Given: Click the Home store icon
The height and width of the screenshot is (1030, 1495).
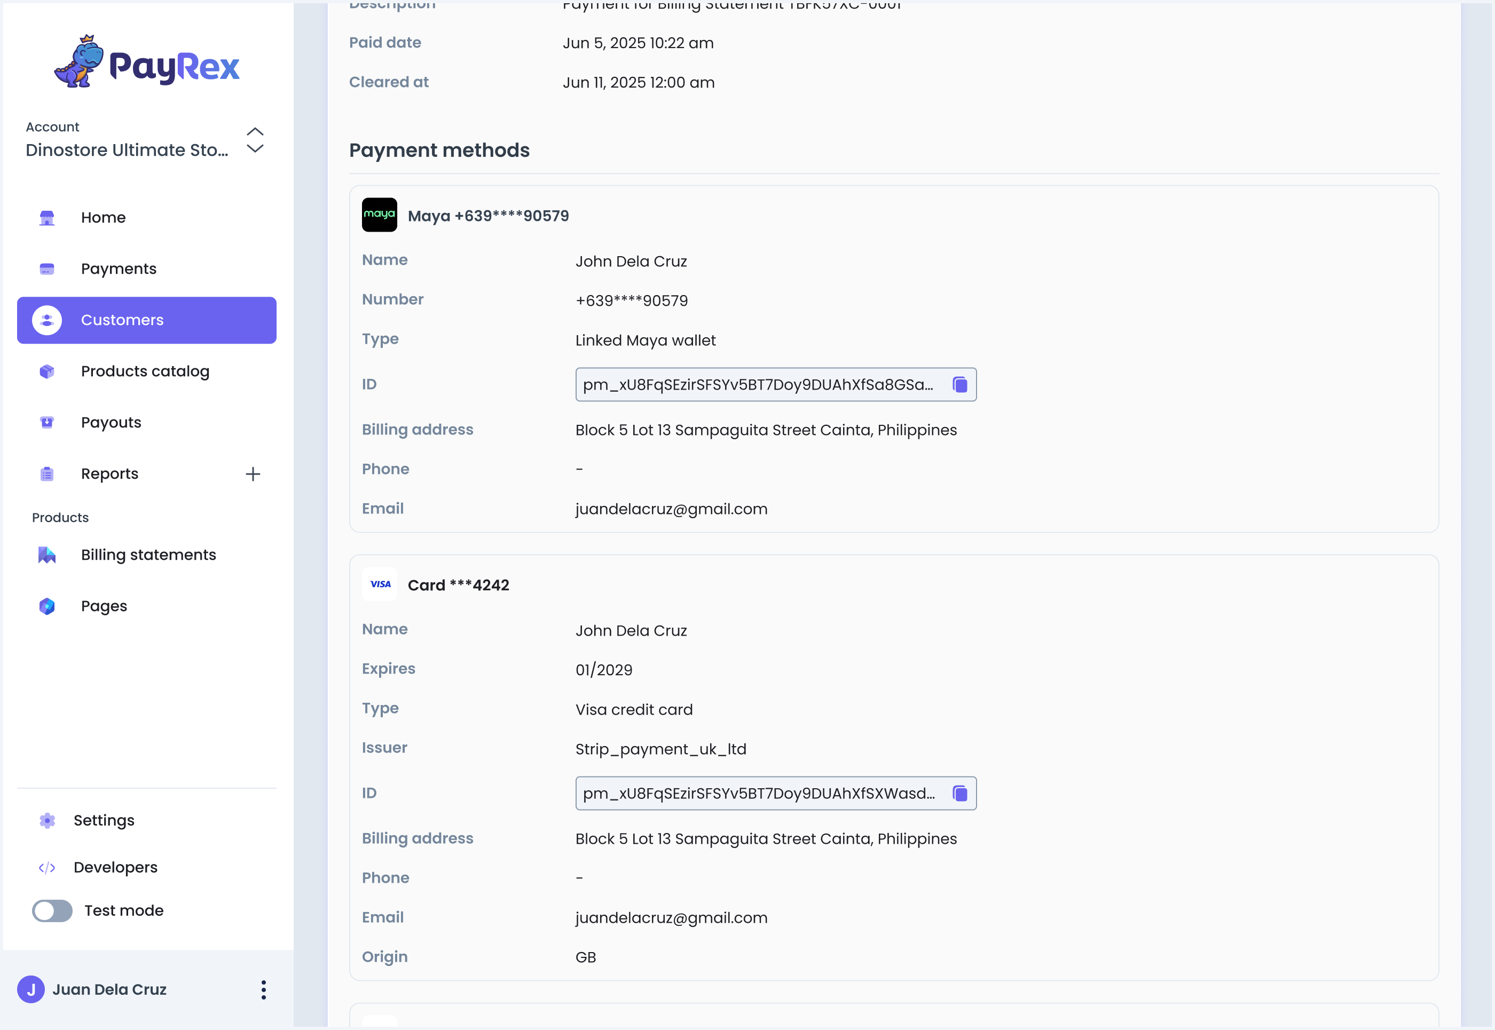Looking at the screenshot, I should 47,218.
